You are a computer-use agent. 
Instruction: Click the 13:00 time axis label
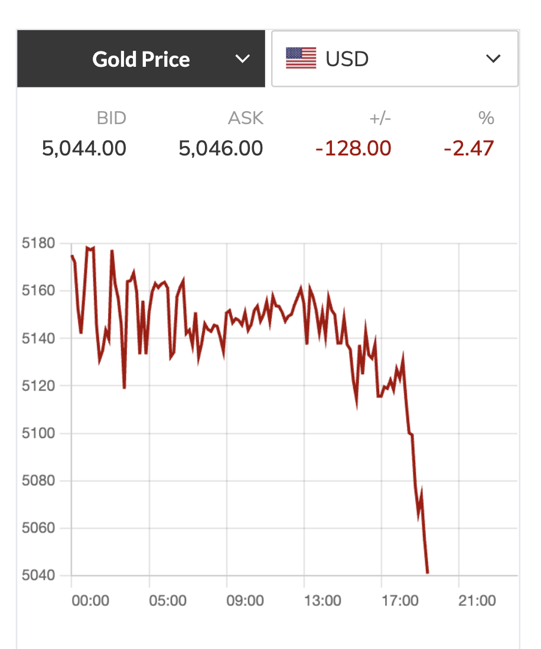[322, 601]
